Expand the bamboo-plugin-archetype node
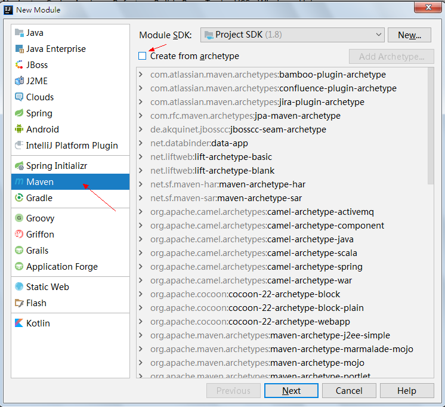This screenshot has height=407, width=445. [x=141, y=75]
